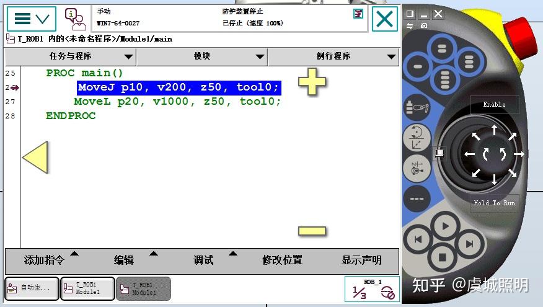Screen dimensions: 543x307
Task: Click the Hold To Run button
Action: [494, 203]
